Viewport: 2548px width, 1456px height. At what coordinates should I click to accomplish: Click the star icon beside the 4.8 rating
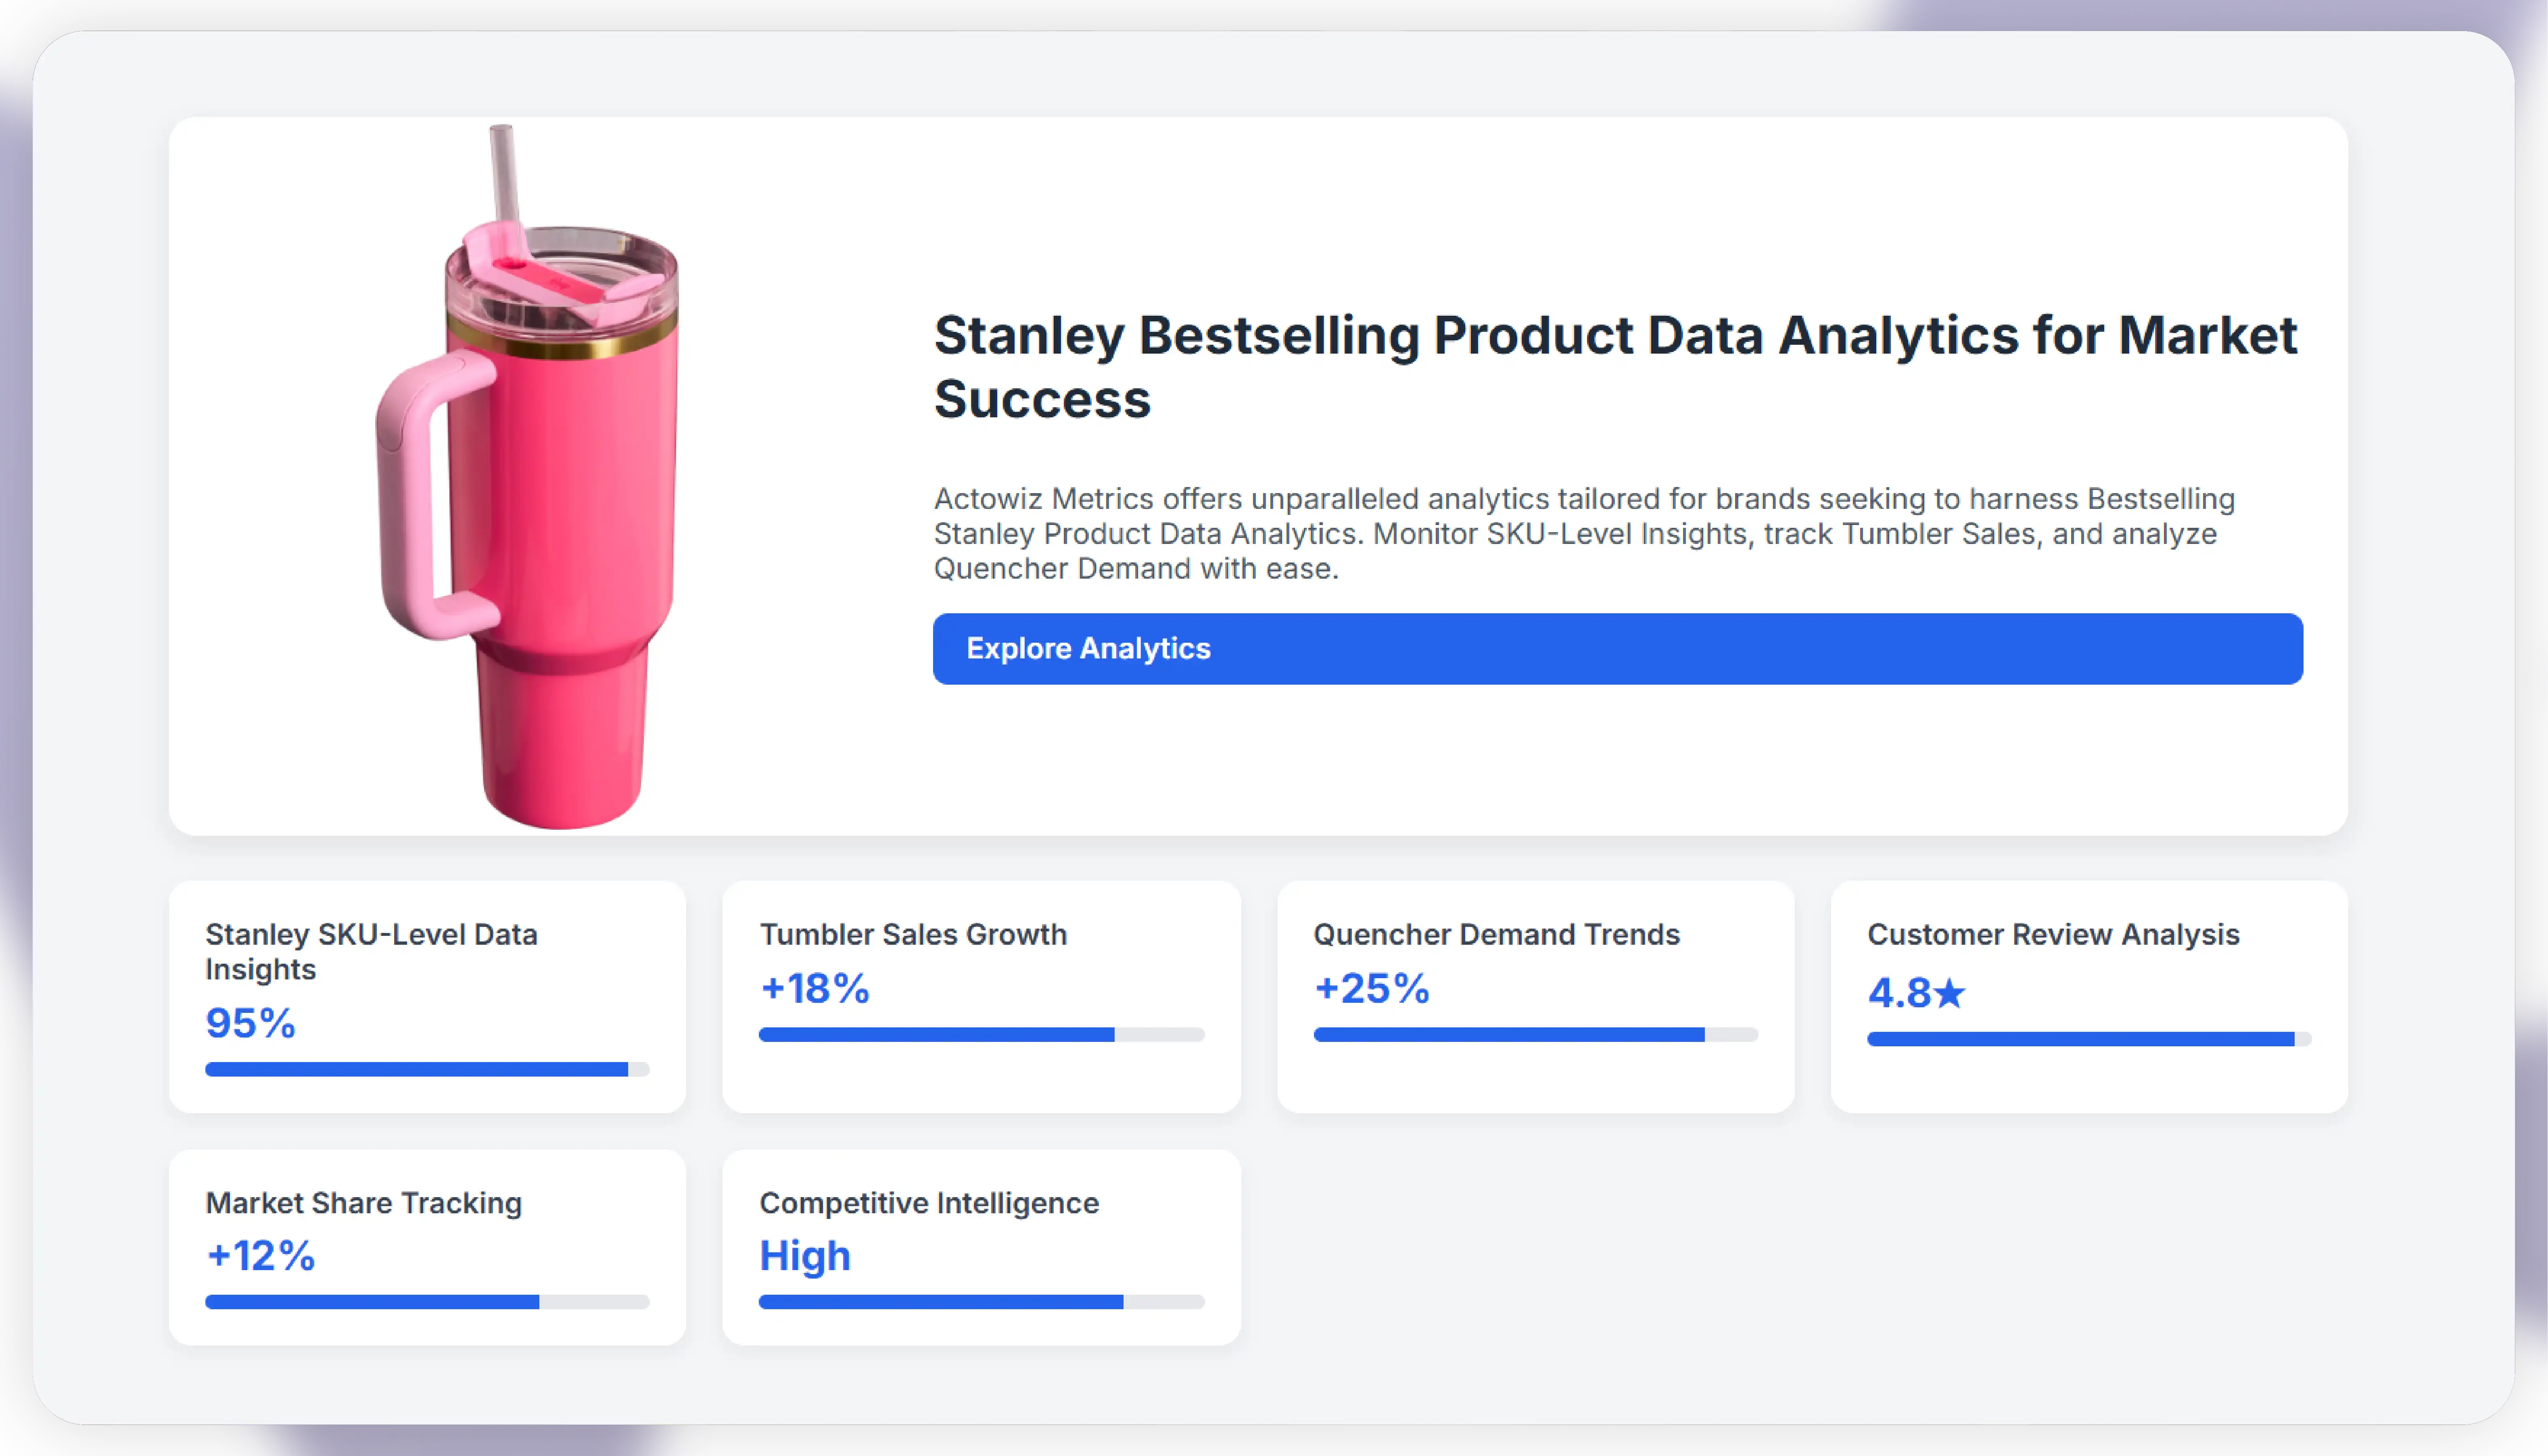[1950, 994]
